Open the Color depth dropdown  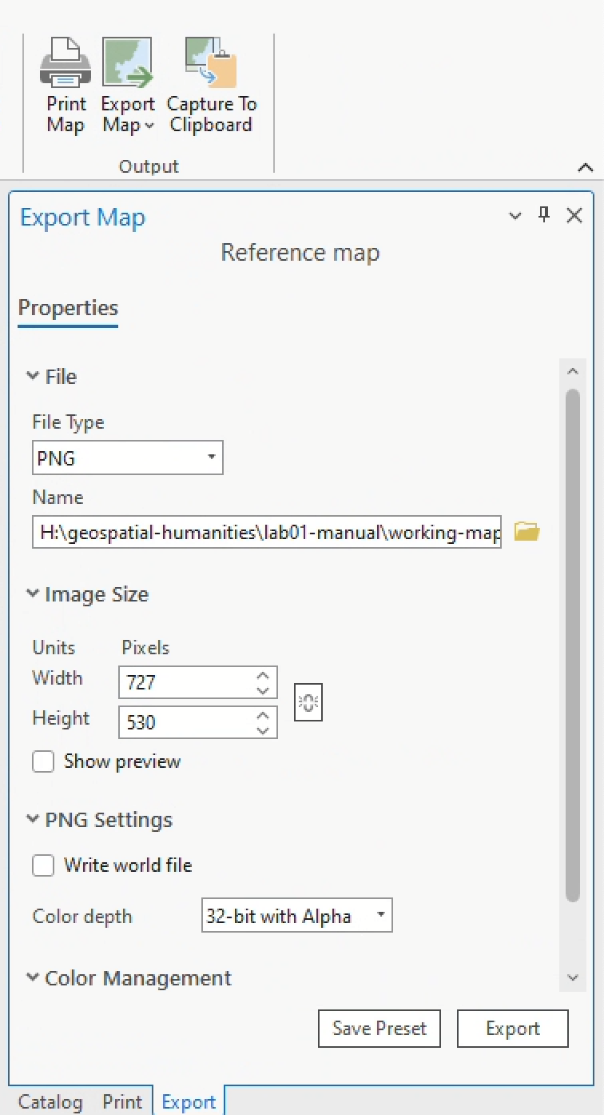[296, 916]
